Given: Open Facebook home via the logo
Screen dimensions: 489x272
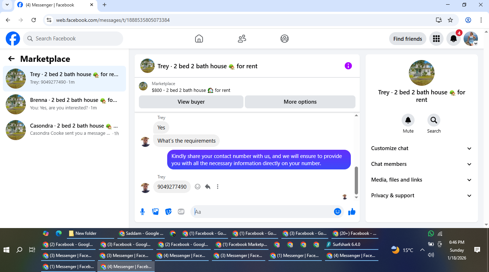Looking at the screenshot, I should [13, 39].
